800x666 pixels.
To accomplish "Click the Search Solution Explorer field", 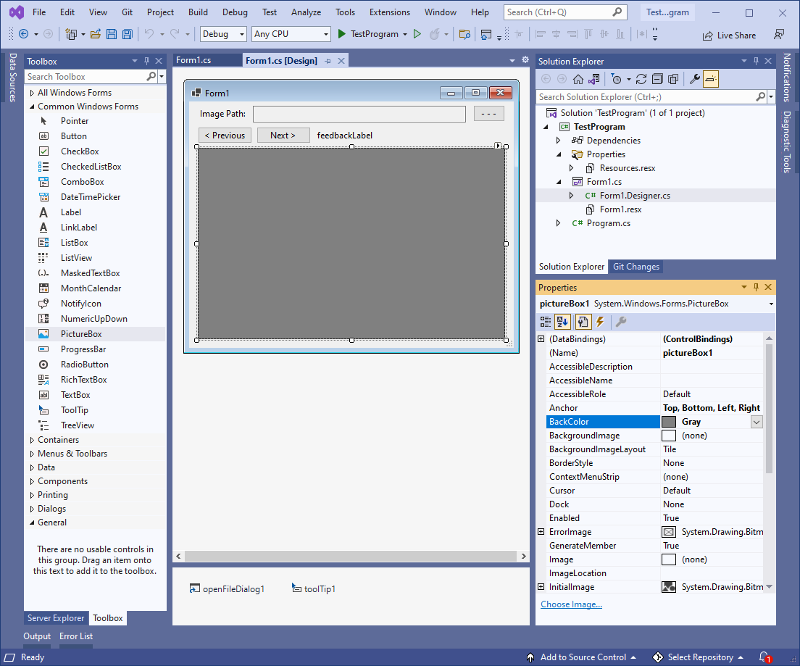I will (x=646, y=96).
